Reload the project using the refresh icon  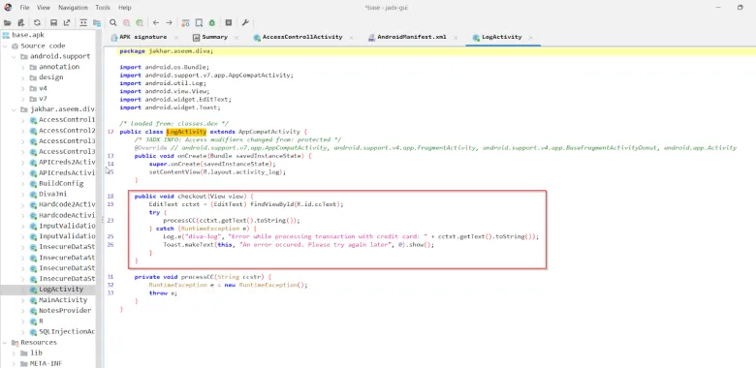coord(37,22)
